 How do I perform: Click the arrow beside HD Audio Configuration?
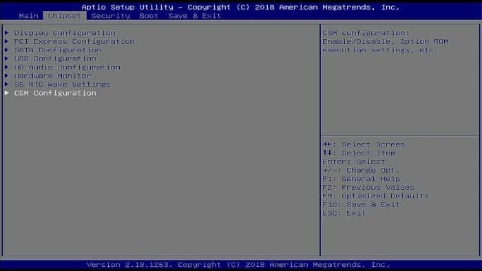point(7,67)
